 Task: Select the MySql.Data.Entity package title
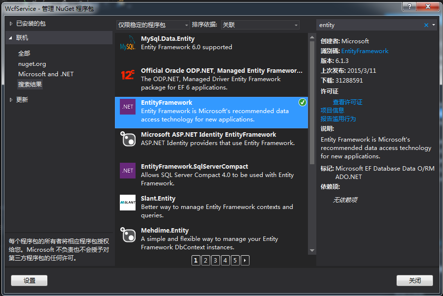click(168, 39)
